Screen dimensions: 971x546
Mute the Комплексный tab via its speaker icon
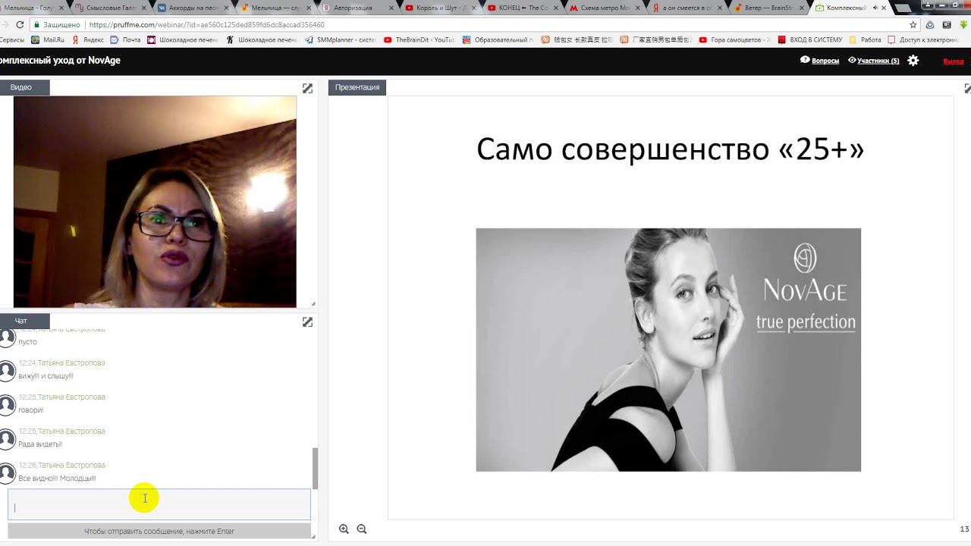pyautogui.click(x=875, y=8)
